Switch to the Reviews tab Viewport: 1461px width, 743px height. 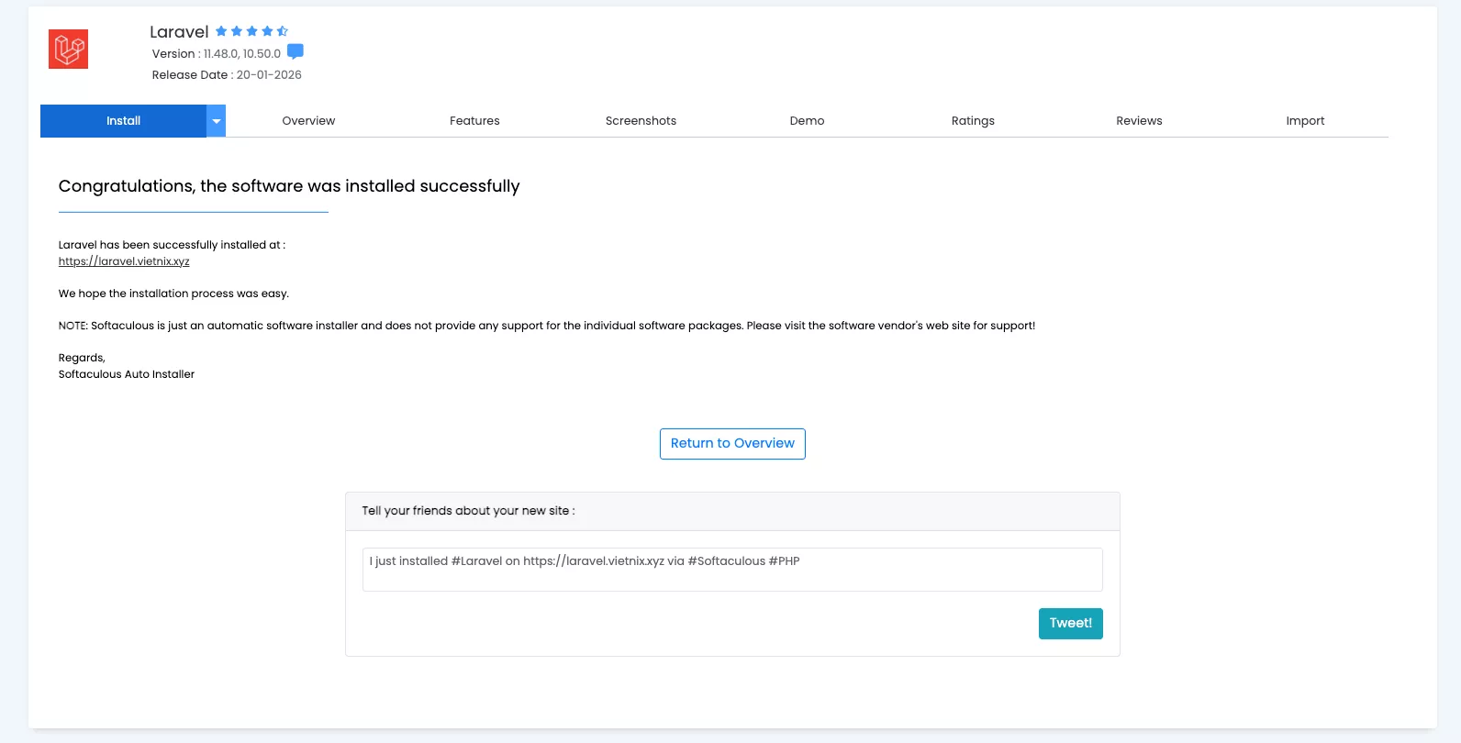click(x=1139, y=120)
